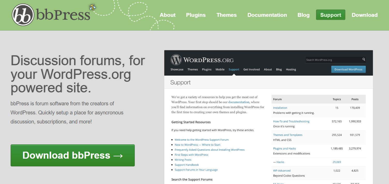The width and height of the screenshot is (389, 184).
Task: Visit the Themes and Templates forum
Action: point(288,135)
